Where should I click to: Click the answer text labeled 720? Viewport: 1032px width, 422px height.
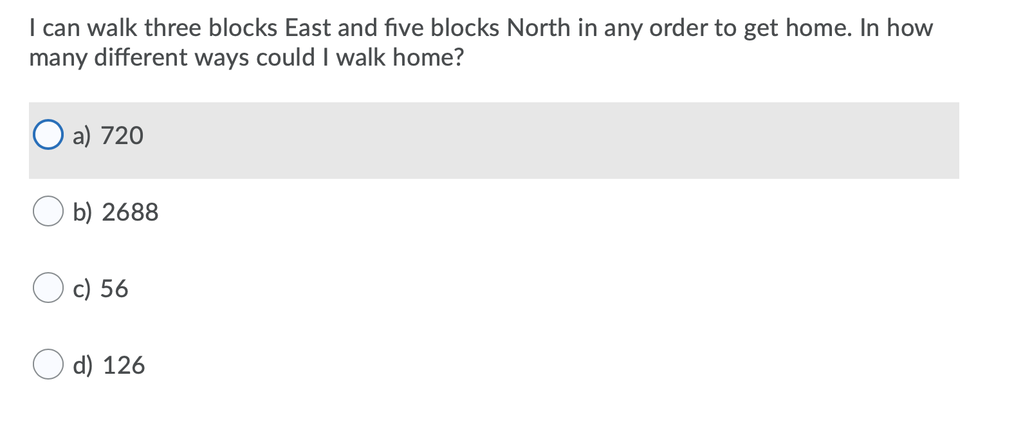[x=124, y=135]
